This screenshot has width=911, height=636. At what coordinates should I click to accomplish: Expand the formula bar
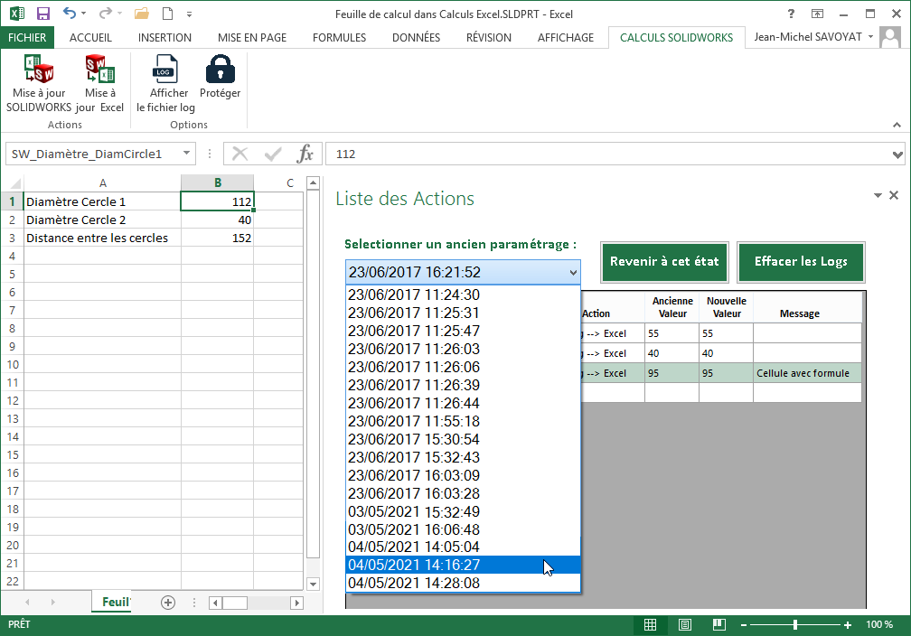tap(897, 154)
